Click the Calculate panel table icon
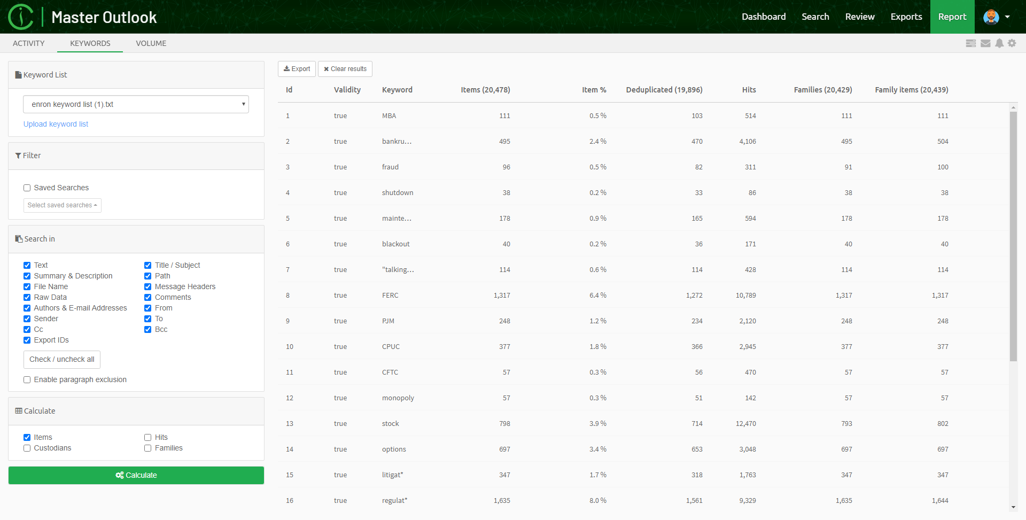The width and height of the screenshot is (1026, 520). pyautogui.click(x=18, y=410)
